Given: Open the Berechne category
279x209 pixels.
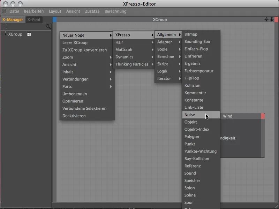Looking at the screenshot, I should point(168,56).
